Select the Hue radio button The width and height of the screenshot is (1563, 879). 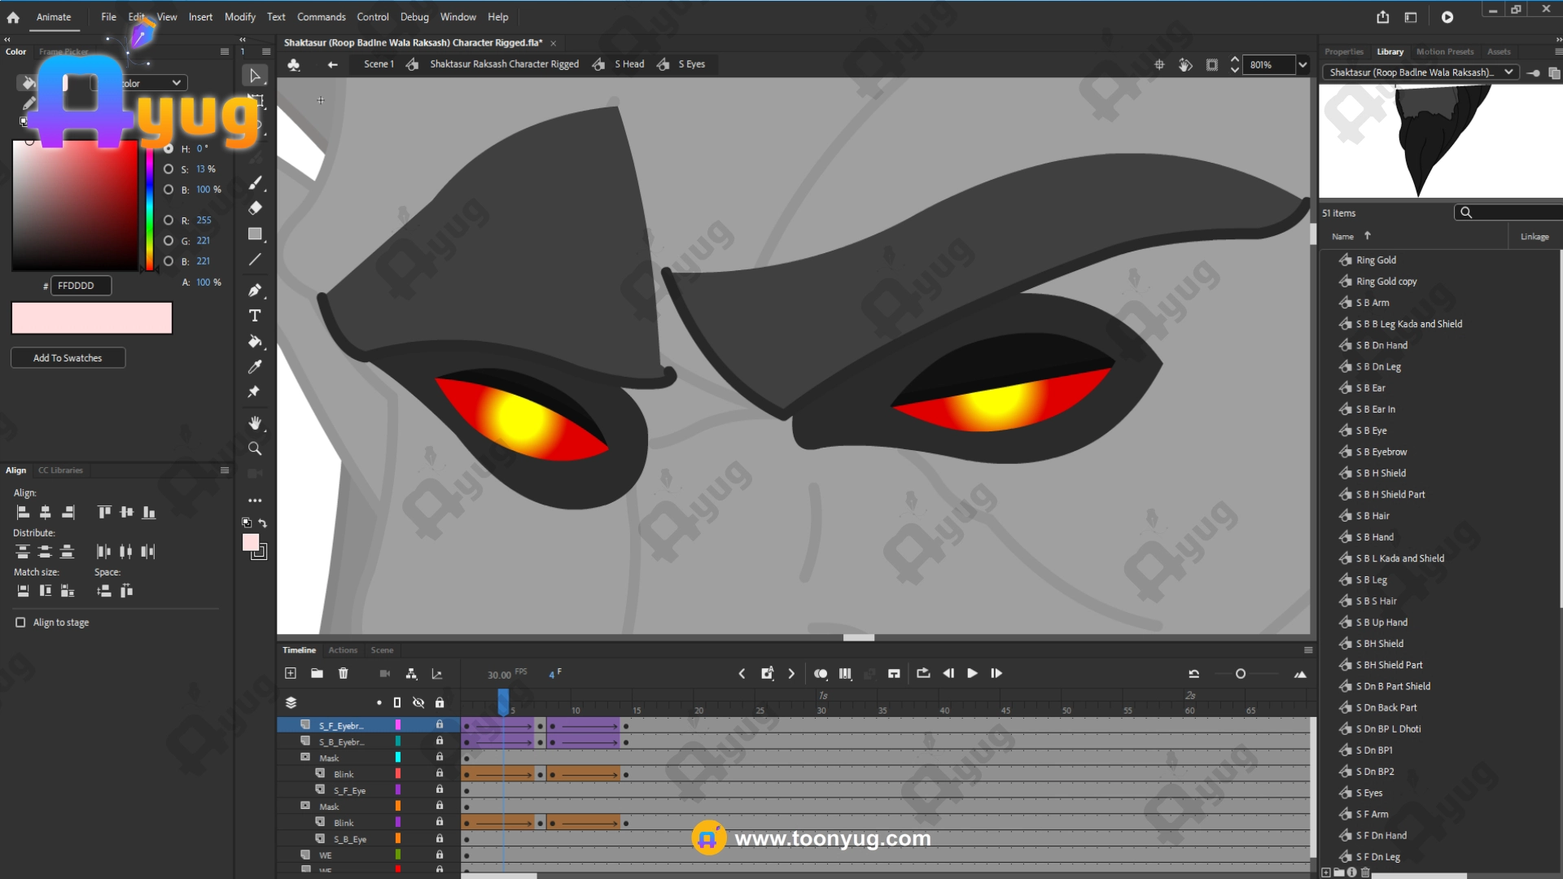(169, 149)
